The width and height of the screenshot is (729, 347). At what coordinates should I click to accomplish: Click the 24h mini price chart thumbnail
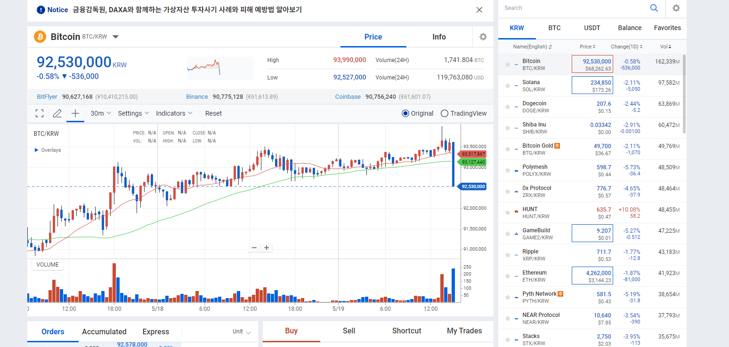tap(220, 69)
